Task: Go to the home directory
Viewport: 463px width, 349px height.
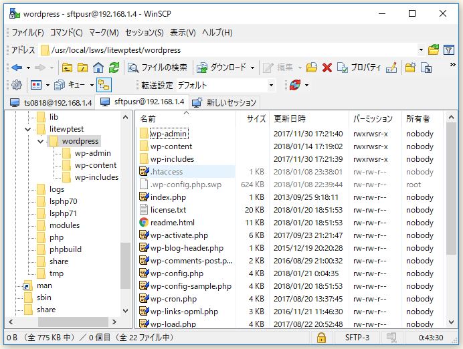Action: coord(98,68)
